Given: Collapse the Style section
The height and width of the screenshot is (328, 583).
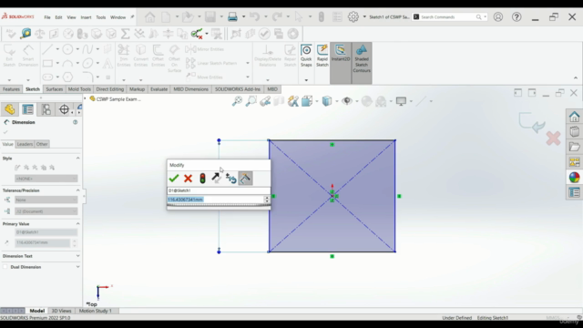Looking at the screenshot, I should 77,158.
